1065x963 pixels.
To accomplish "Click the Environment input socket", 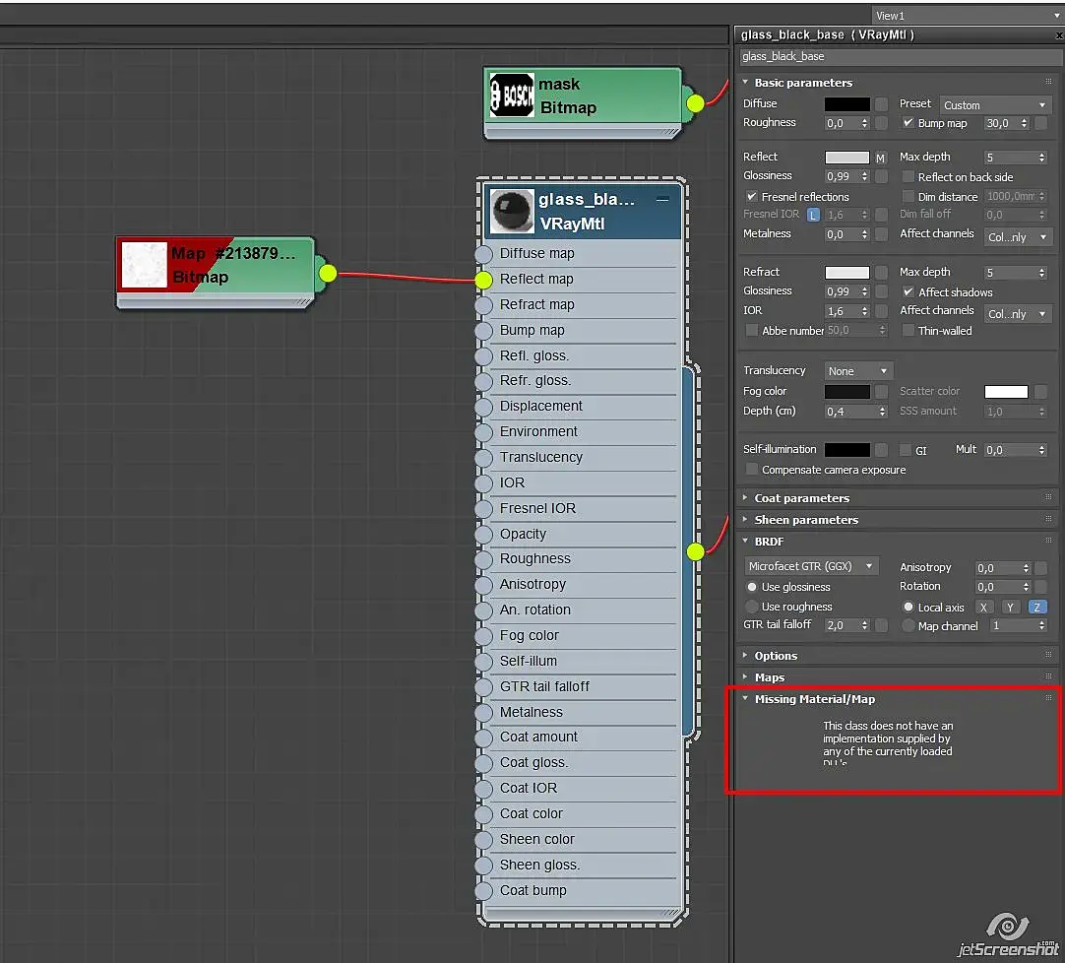I will [483, 432].
